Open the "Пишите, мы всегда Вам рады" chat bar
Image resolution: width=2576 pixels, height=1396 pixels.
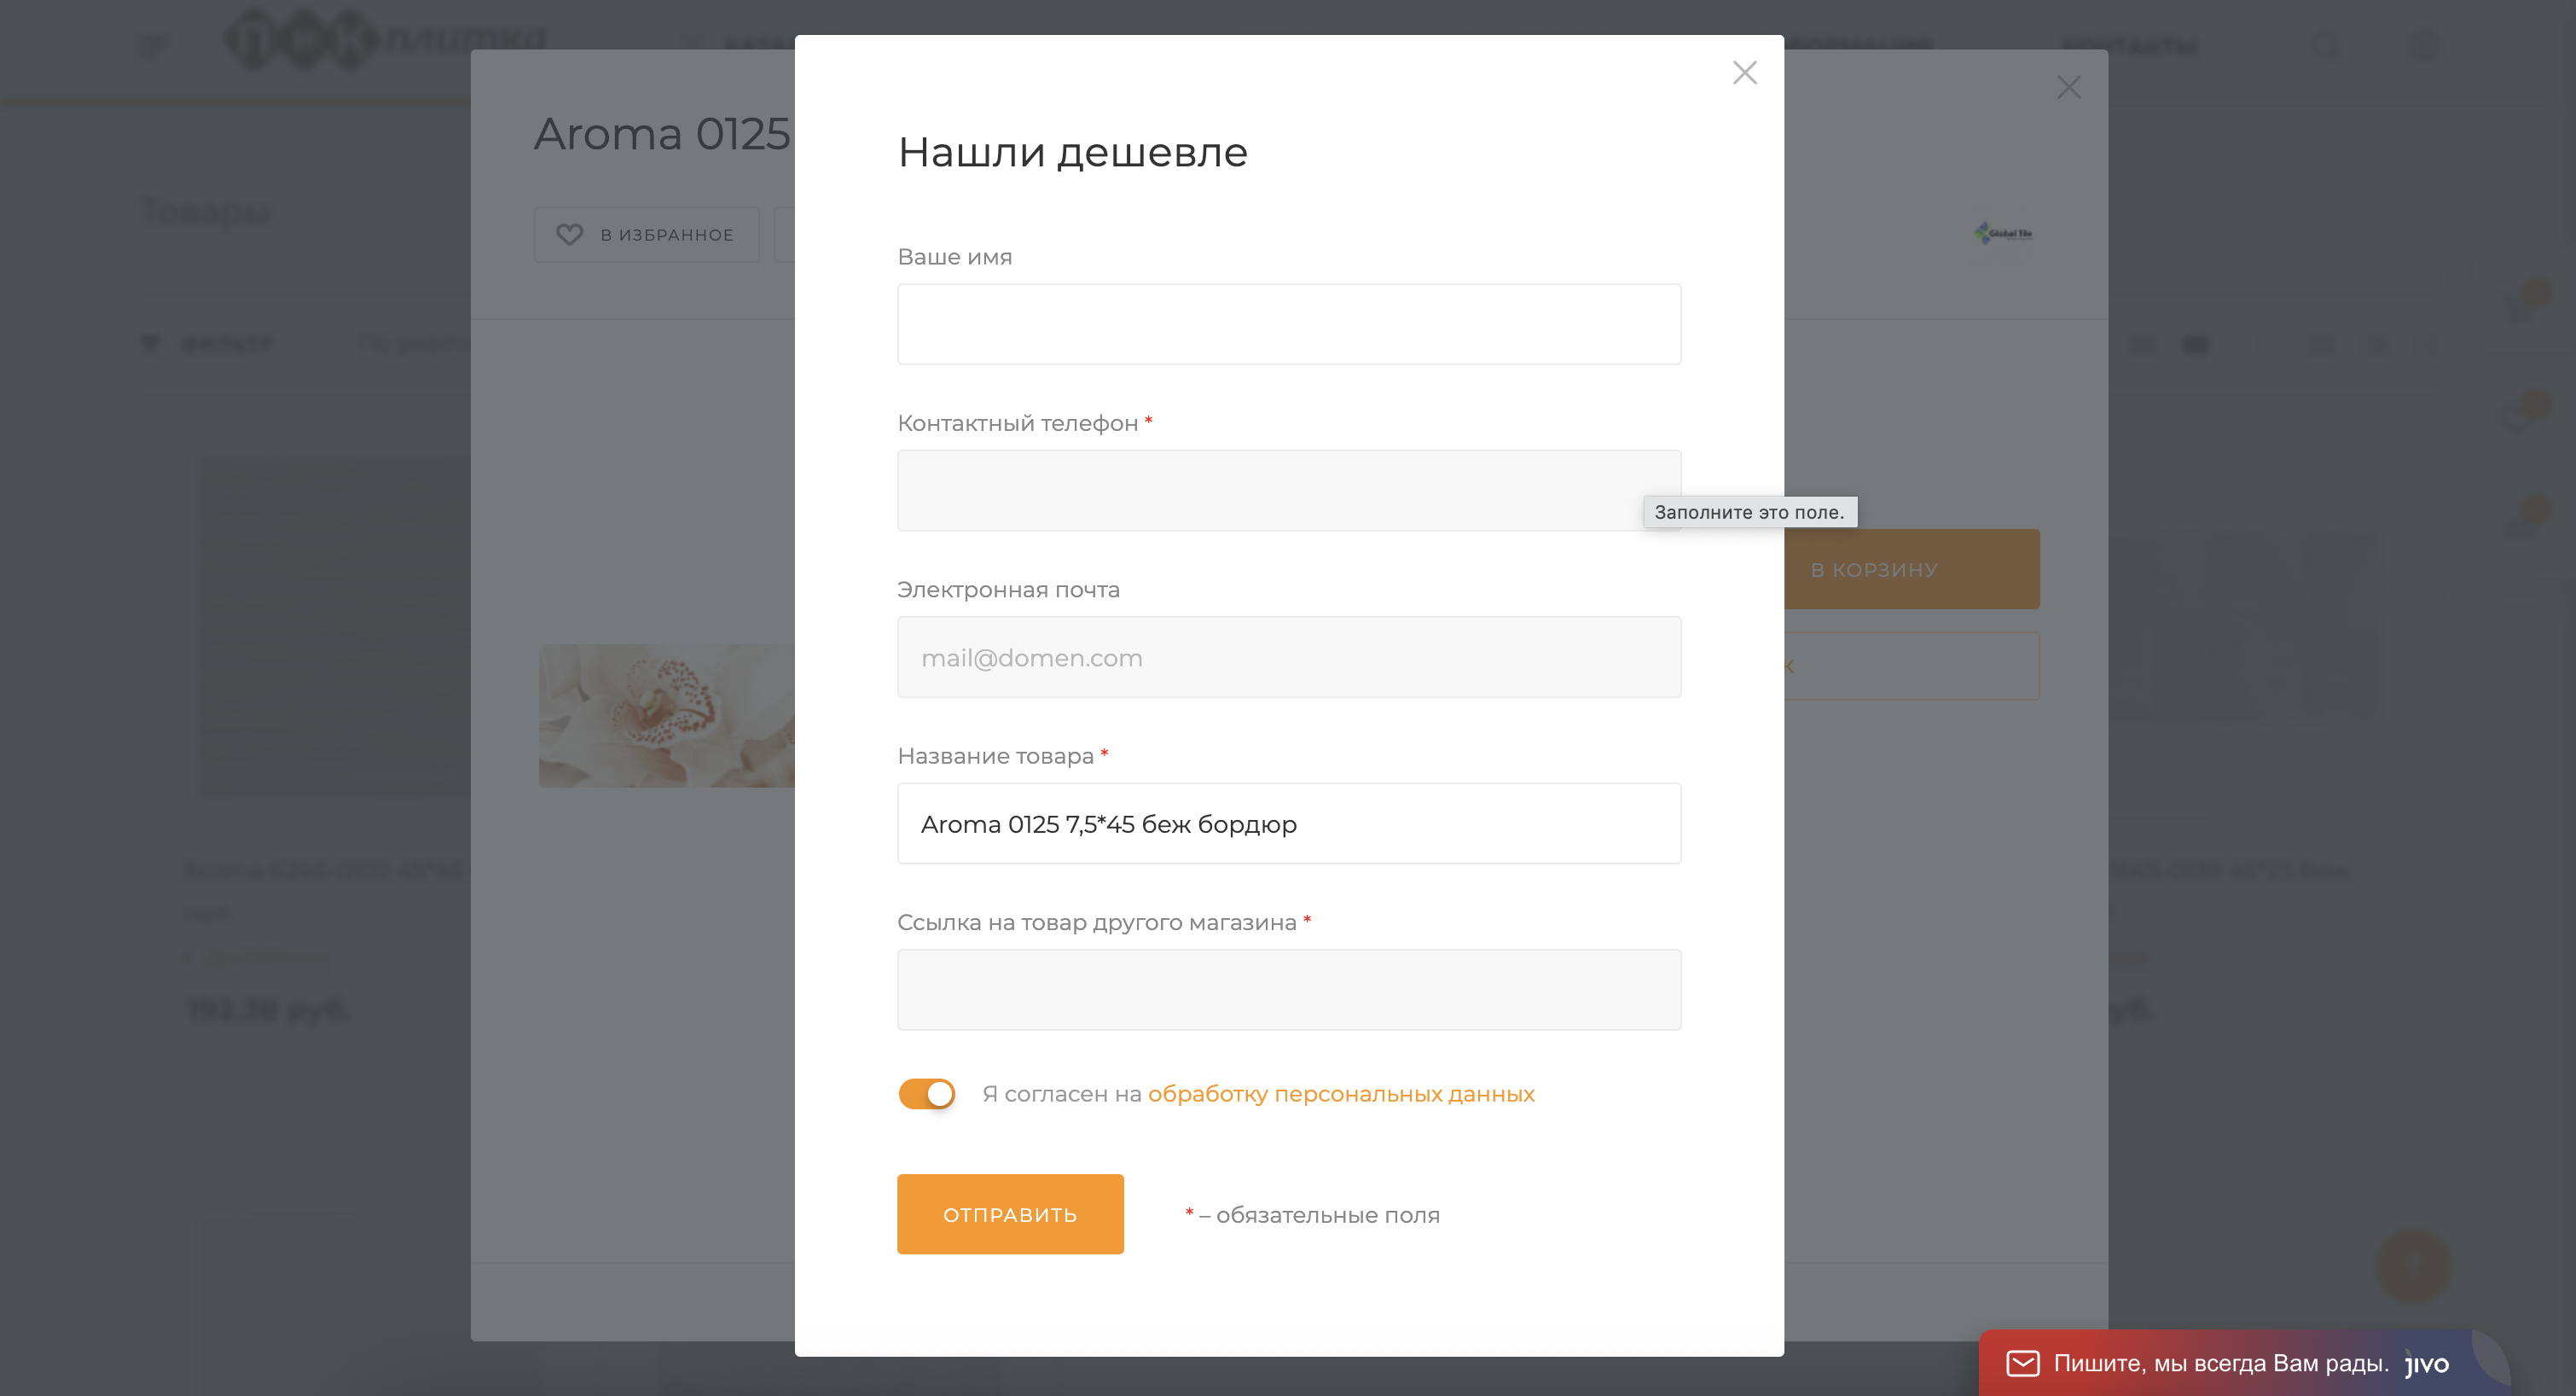2220,1363
